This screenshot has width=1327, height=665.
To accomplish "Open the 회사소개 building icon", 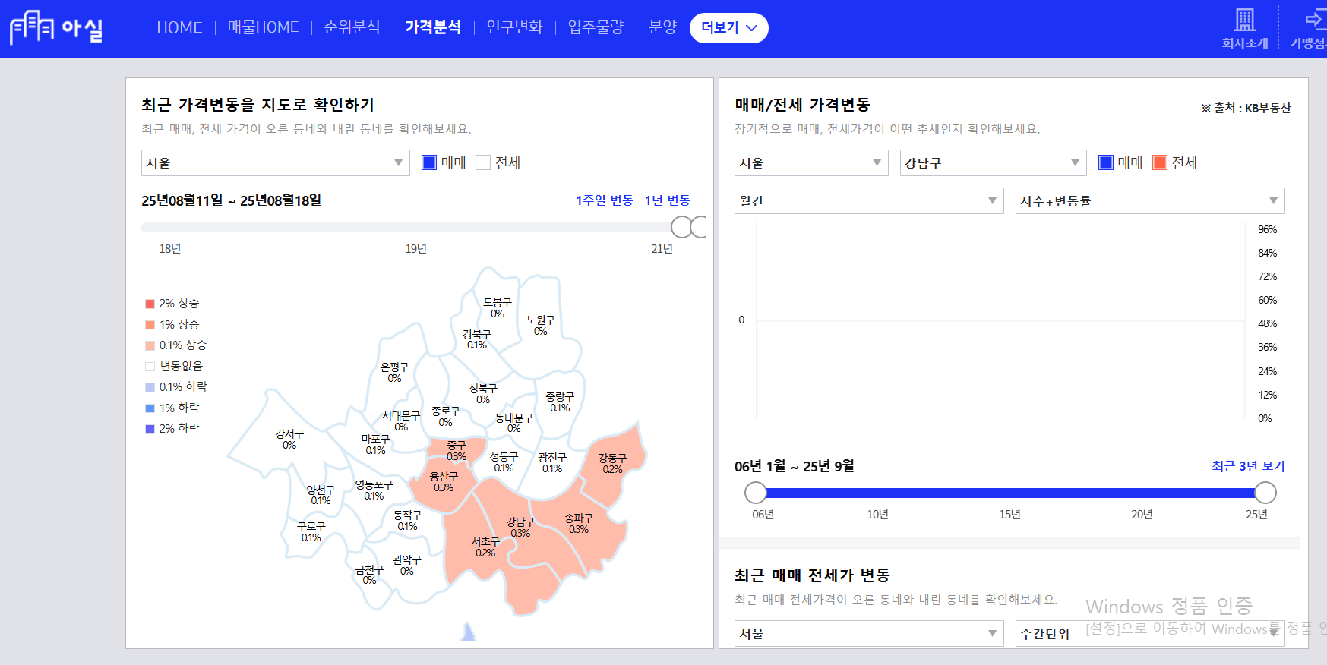I will (1244, 20).
